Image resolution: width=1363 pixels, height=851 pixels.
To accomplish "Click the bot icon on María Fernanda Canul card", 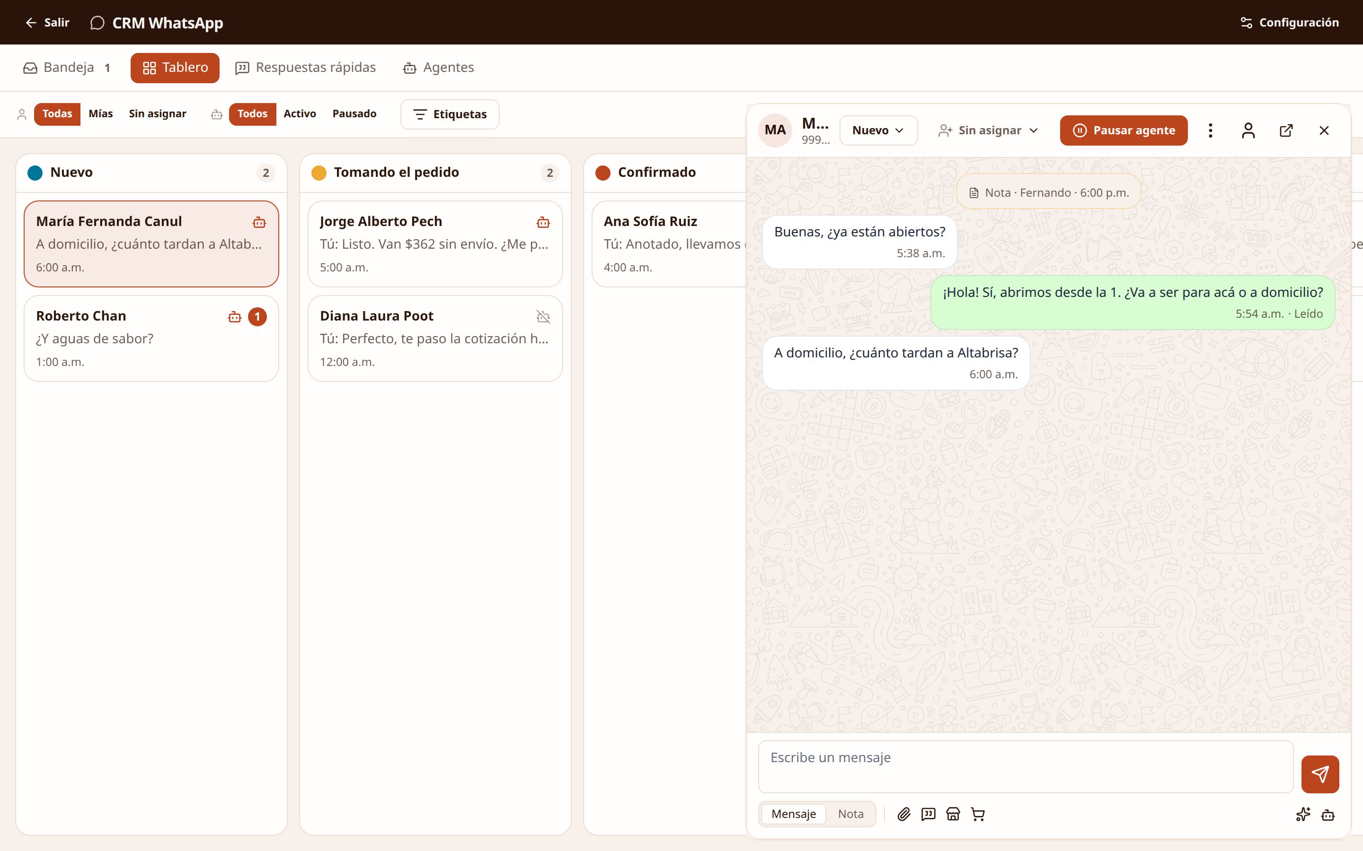I will coord(259,222).
